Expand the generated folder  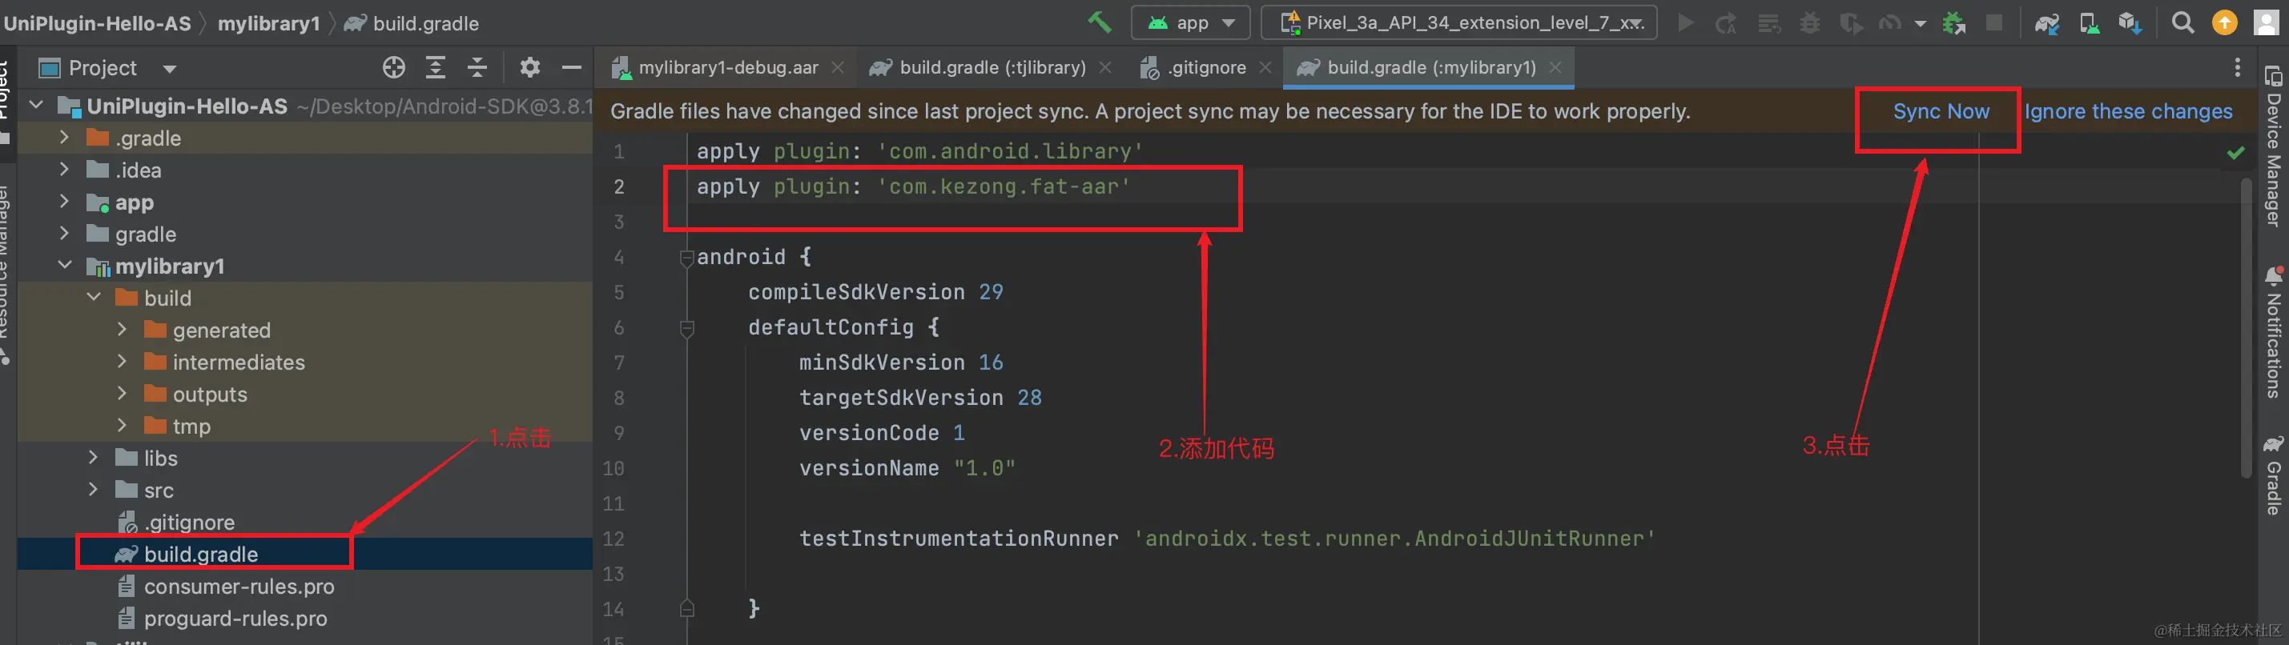coord(122,330)
